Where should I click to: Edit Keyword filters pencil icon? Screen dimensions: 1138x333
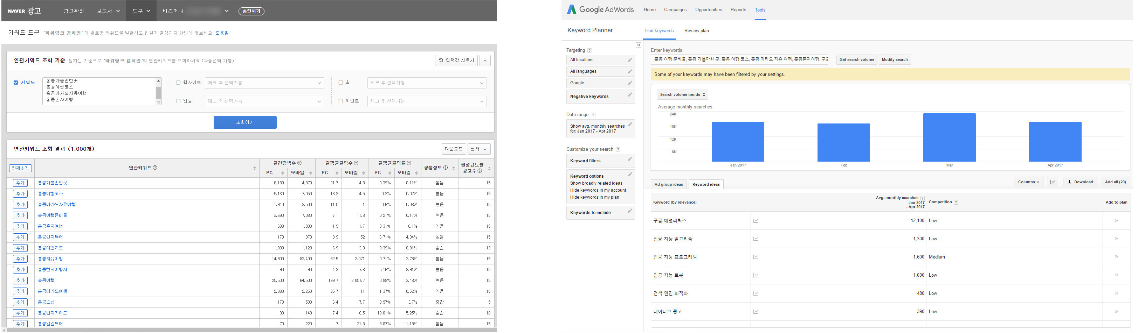click(x=630, y=159)
